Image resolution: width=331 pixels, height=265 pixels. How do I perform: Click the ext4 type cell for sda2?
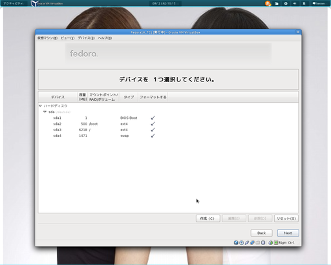click(x=124, y=124)
